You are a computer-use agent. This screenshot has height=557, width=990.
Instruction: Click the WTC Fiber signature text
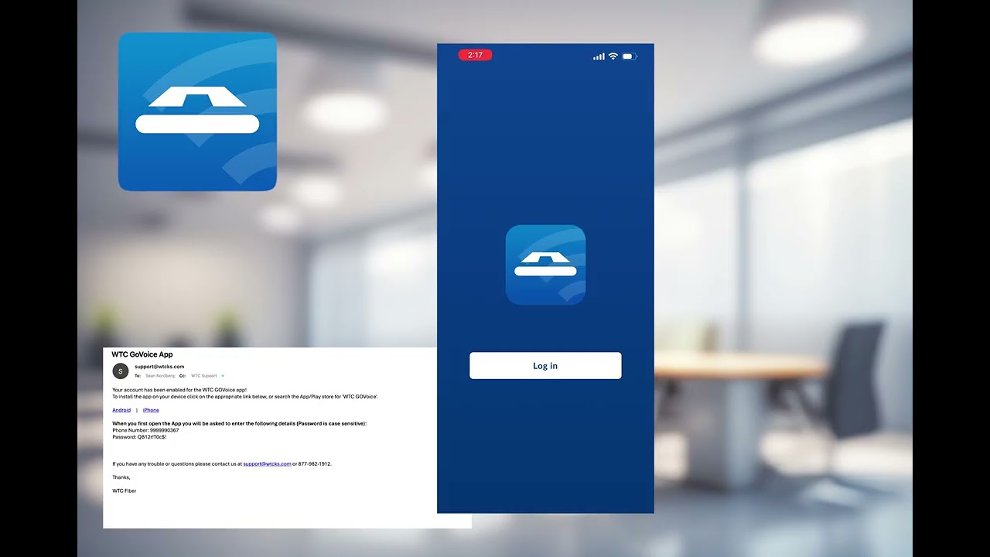coord(125,490)
